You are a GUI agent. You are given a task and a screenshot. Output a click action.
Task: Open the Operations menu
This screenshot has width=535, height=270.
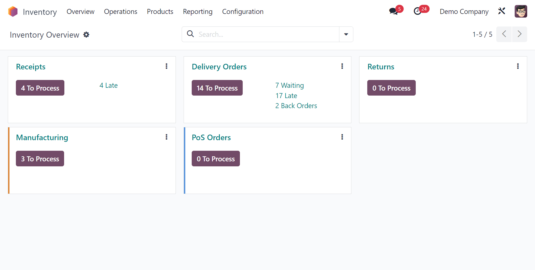[120, 11]
